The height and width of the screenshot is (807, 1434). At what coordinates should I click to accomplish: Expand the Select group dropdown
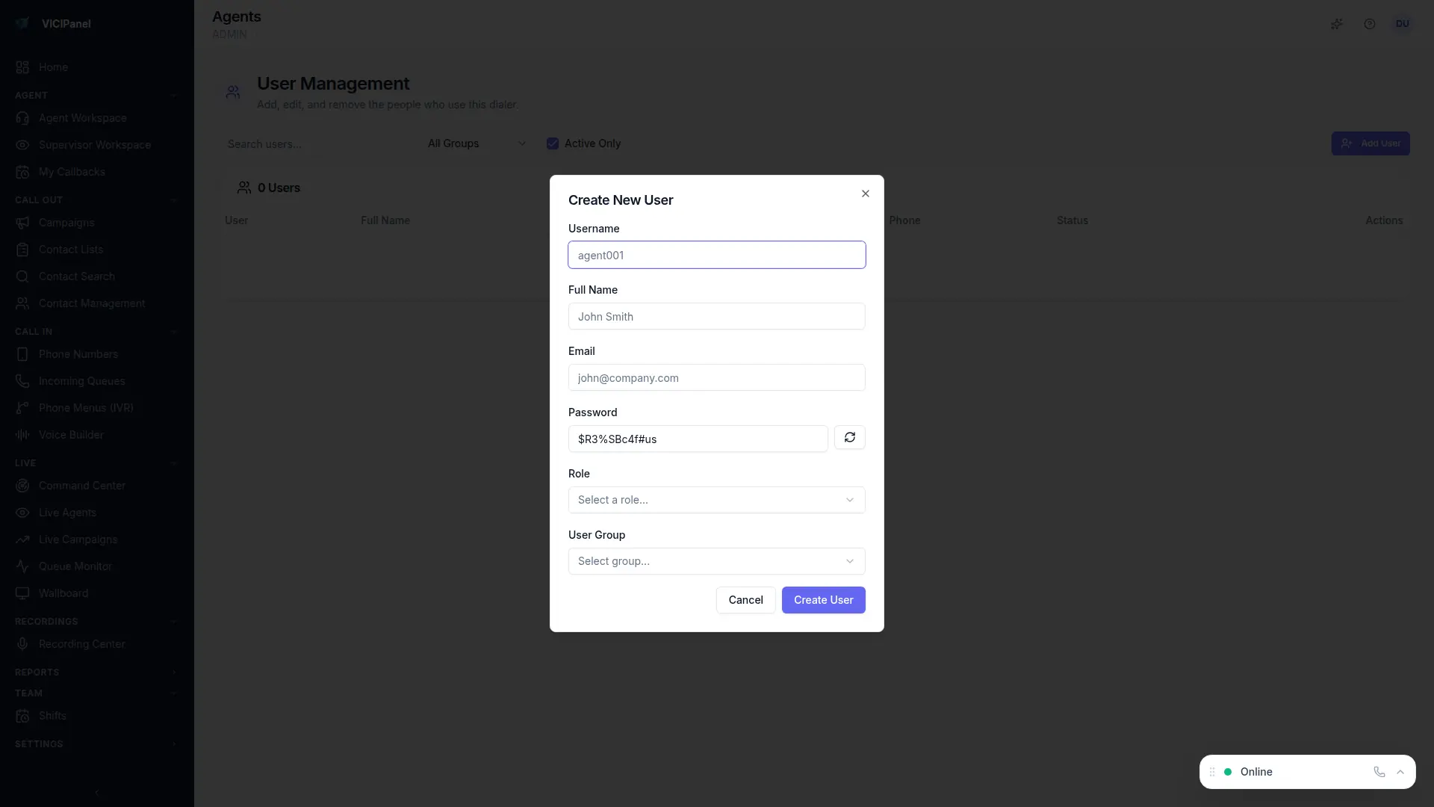[x=716, y=561]
